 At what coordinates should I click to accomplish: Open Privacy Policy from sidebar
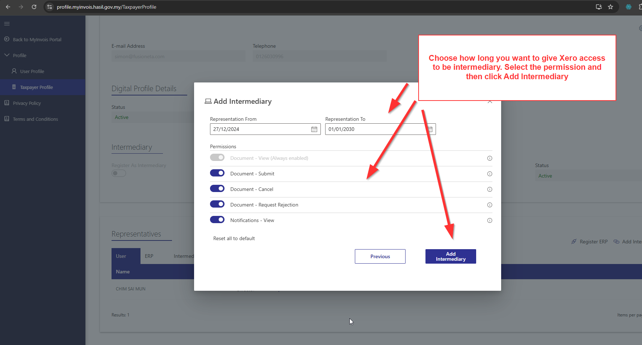click(x=27, y=103)
